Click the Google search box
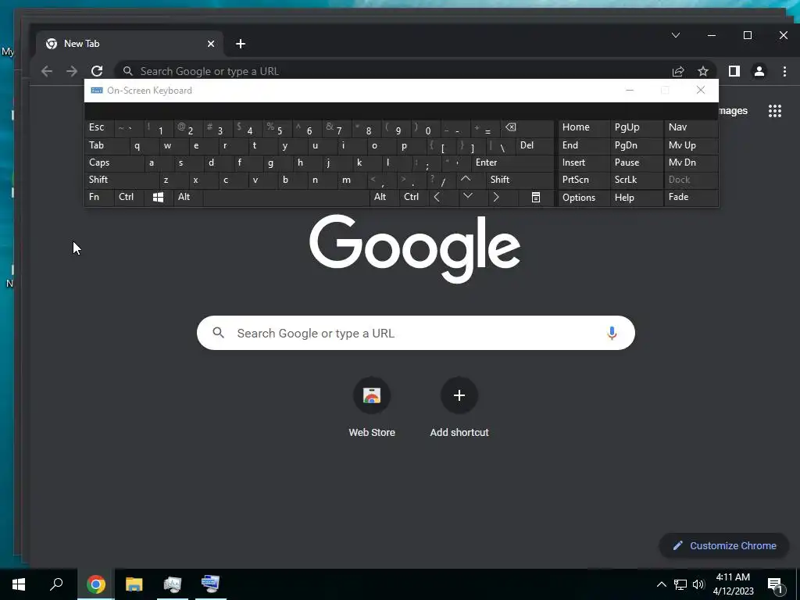Image resolution: width=800 pixels, height=600 pixels. pos(416,333)
